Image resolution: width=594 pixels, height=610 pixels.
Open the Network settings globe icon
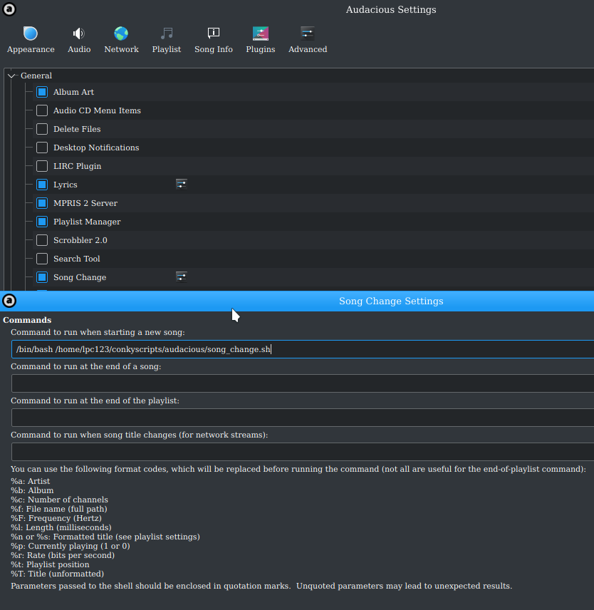coord(121,33)
